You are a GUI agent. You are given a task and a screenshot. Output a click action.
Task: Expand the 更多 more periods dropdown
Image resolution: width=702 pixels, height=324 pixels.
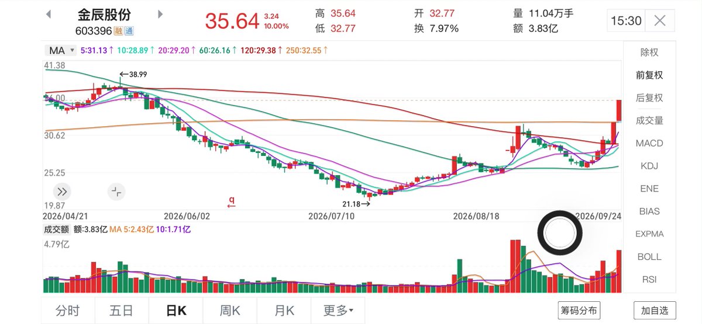tap(338, 311)
